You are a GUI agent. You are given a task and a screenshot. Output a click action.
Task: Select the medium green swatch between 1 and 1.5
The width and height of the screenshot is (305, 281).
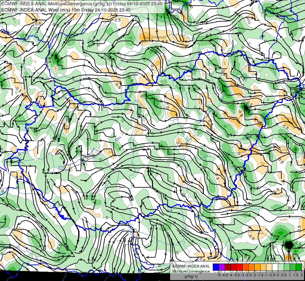tap(293, 267)
